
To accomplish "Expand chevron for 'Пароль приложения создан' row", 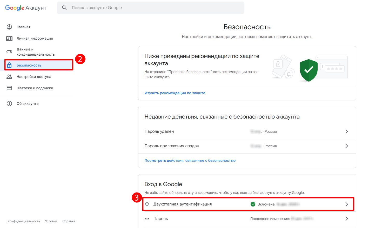I will click(347, 146).
